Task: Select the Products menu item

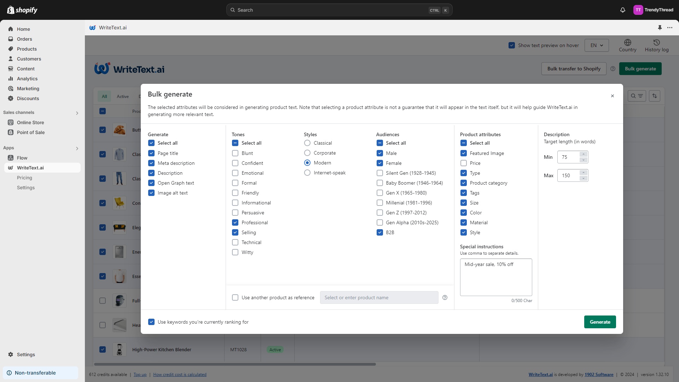Action: (27, 48)
